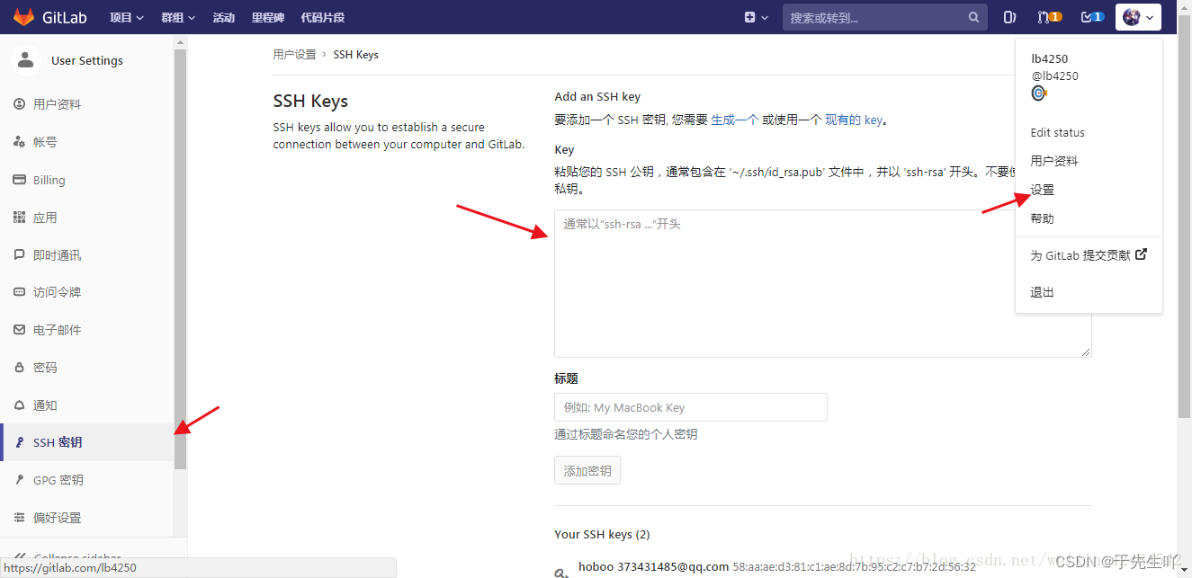This screenshot has height=578, width=1192.
Task: Click the GitLab fox logo
Action: coord(23,16)
